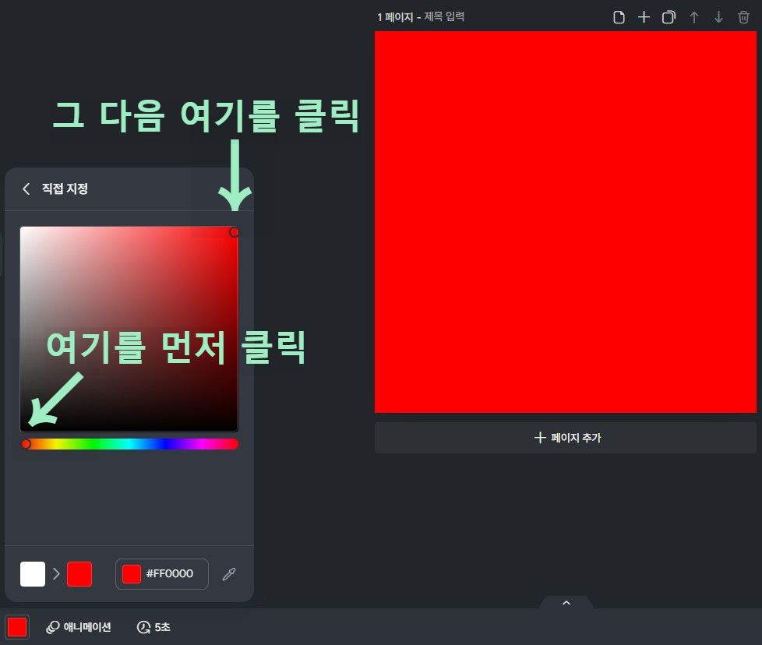Click the add page plus icon
Viewport: 762px width, 645px height.
click(644, 16)
